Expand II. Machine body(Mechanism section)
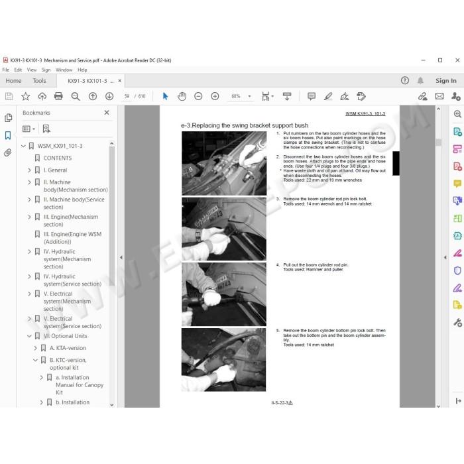This screenshot has height=464, width=464. click(x=29, y=182)
